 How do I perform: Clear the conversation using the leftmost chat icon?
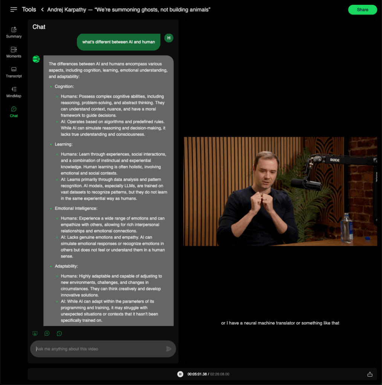coord(35,333)
